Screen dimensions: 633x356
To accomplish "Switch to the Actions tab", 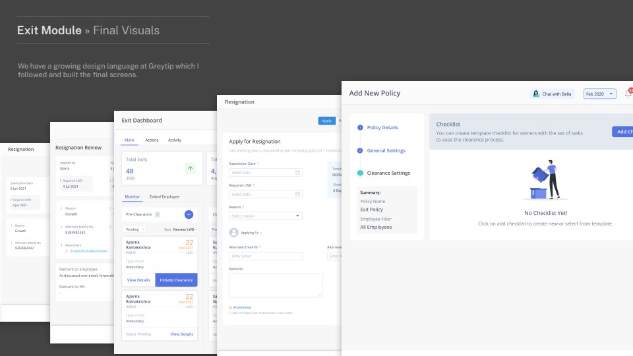I will click(x=152, y=140).
